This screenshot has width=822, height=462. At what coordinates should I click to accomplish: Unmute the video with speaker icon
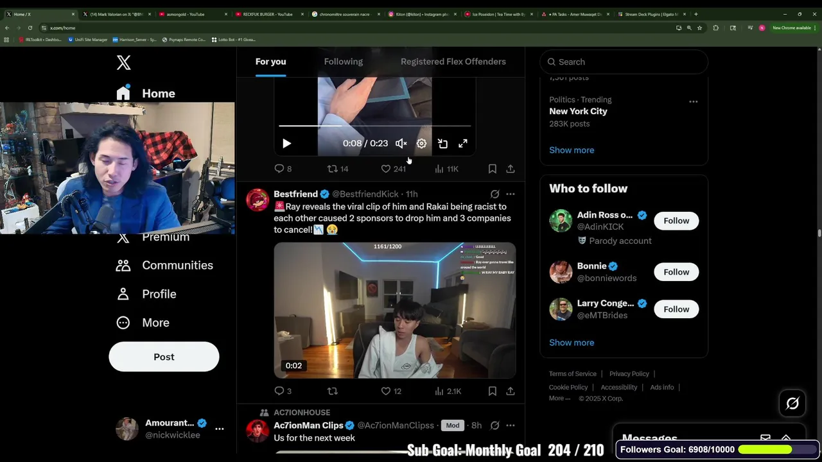(401, 144)
